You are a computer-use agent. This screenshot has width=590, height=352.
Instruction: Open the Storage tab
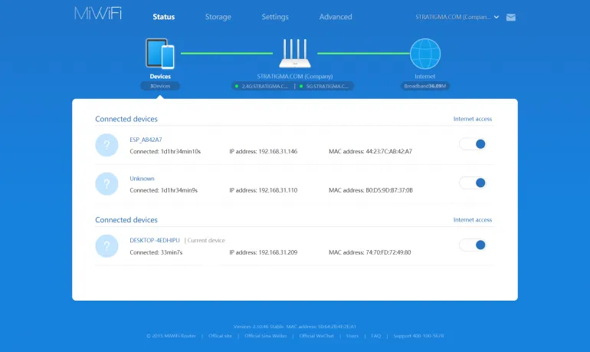click(x=218, y=17)
